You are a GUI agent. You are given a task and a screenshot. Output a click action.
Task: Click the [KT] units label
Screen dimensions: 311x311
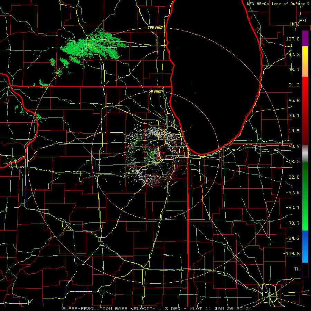click(x=295, y=24)
